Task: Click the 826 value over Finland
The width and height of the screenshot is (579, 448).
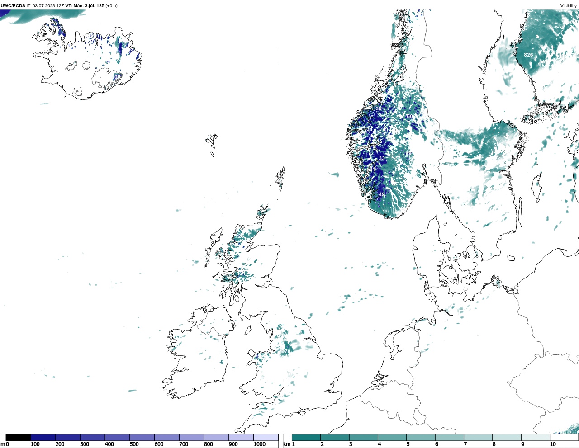Action: [528, 55]
